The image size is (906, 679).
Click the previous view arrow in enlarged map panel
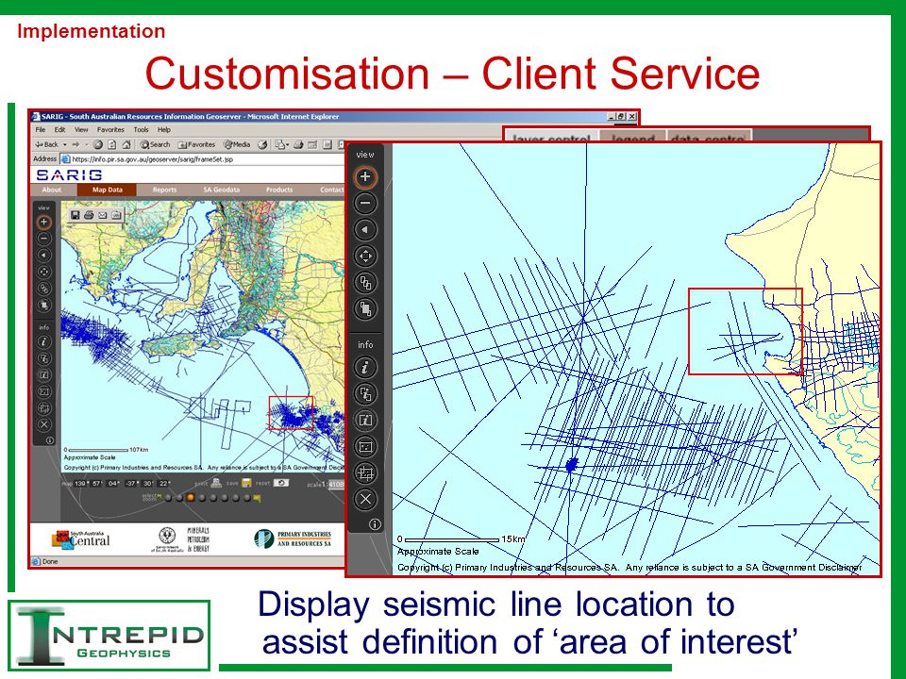click(x=364, y=230)
